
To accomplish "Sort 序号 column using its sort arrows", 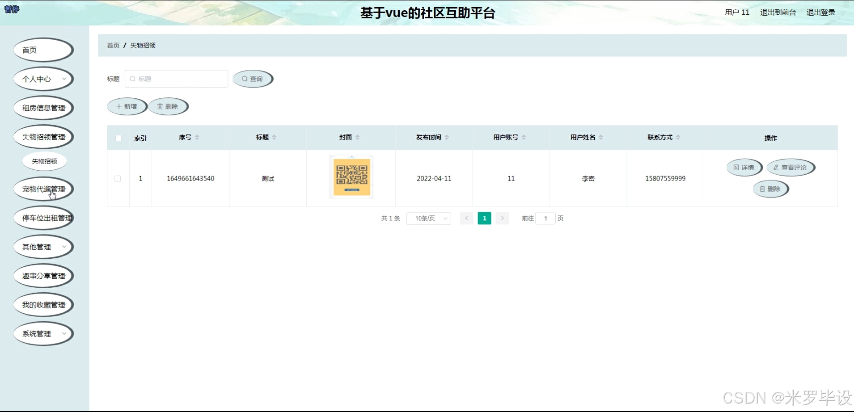I will (x=197, y=137).
